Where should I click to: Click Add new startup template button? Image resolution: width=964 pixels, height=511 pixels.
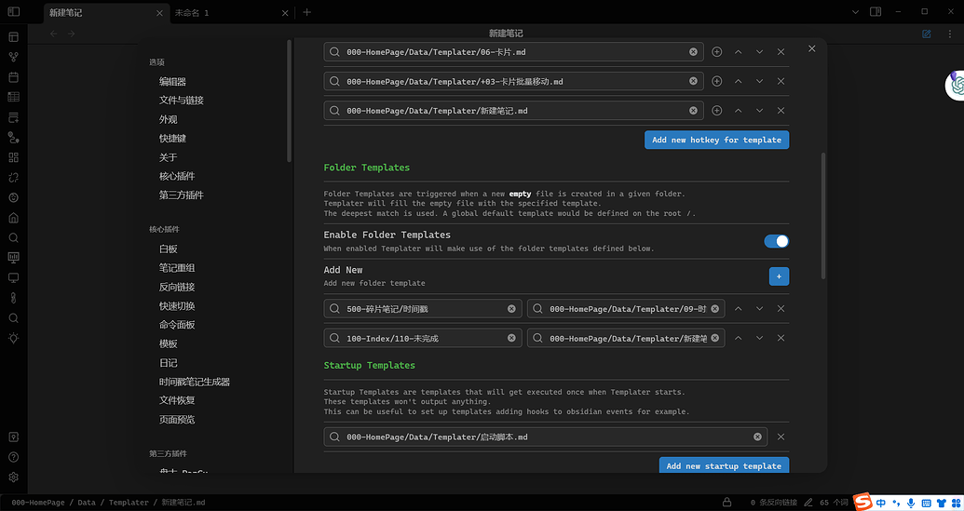pos(725,465)
